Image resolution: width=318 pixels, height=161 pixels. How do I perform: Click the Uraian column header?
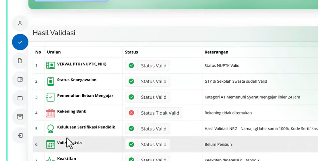tap(54, 52)
